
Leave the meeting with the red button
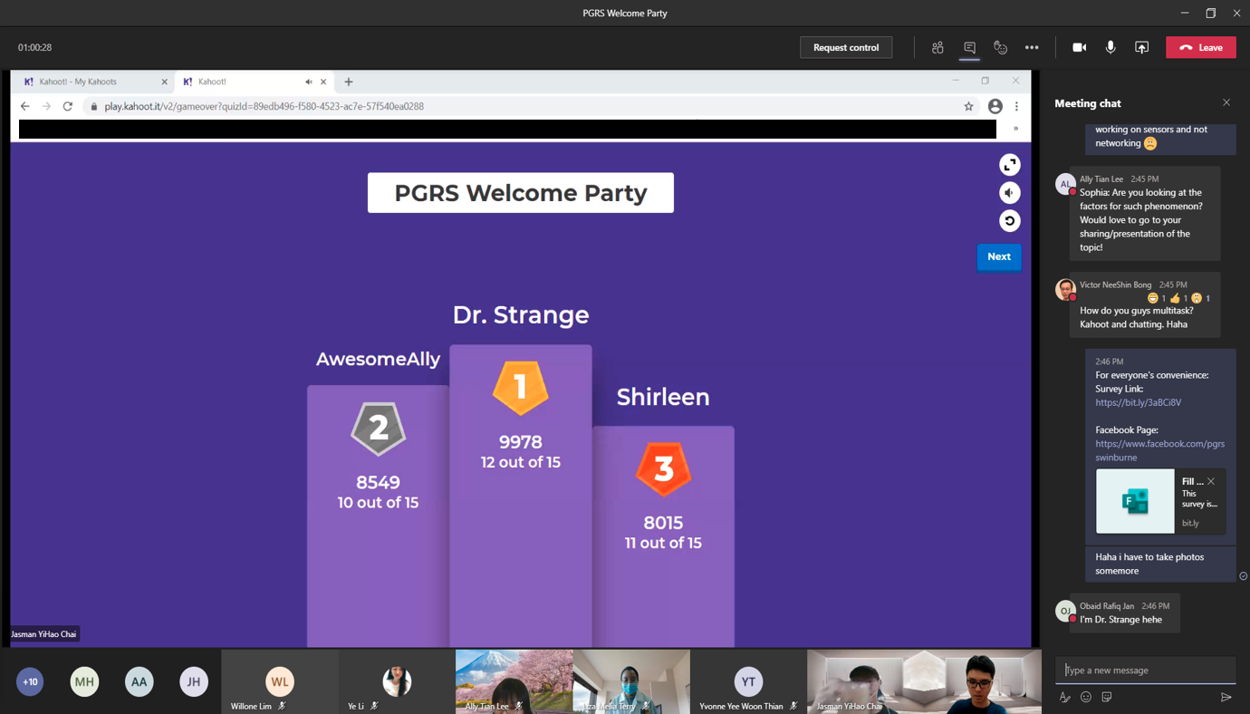coord(1201,47)
